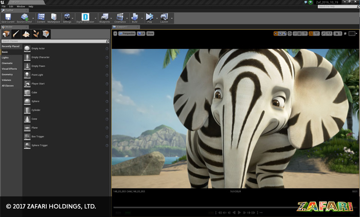Click the Box Trigger icon
The height and width of the screenshot is (217, 360).
click(27, 136)
